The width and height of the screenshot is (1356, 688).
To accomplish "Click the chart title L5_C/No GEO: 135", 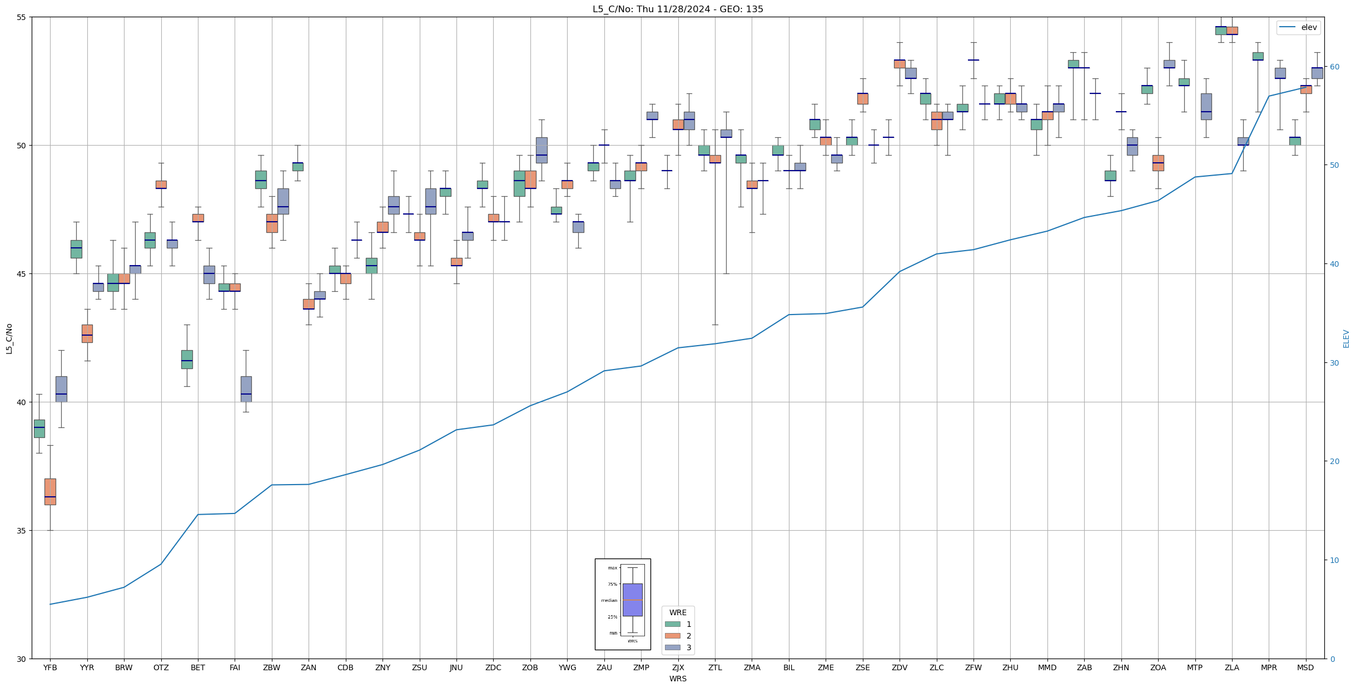I will tap(677, 9).
